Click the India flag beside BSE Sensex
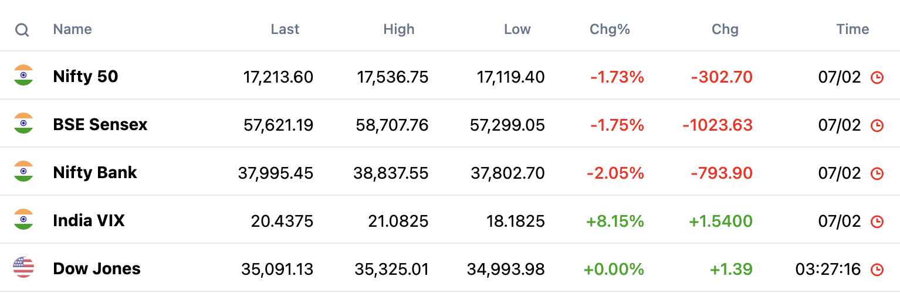This screenshot has width=900, height=293. 23,124
